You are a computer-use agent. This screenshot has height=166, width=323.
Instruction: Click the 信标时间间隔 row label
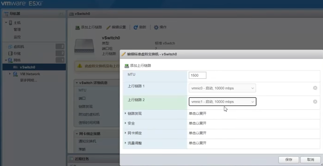[x=89, y=122]
